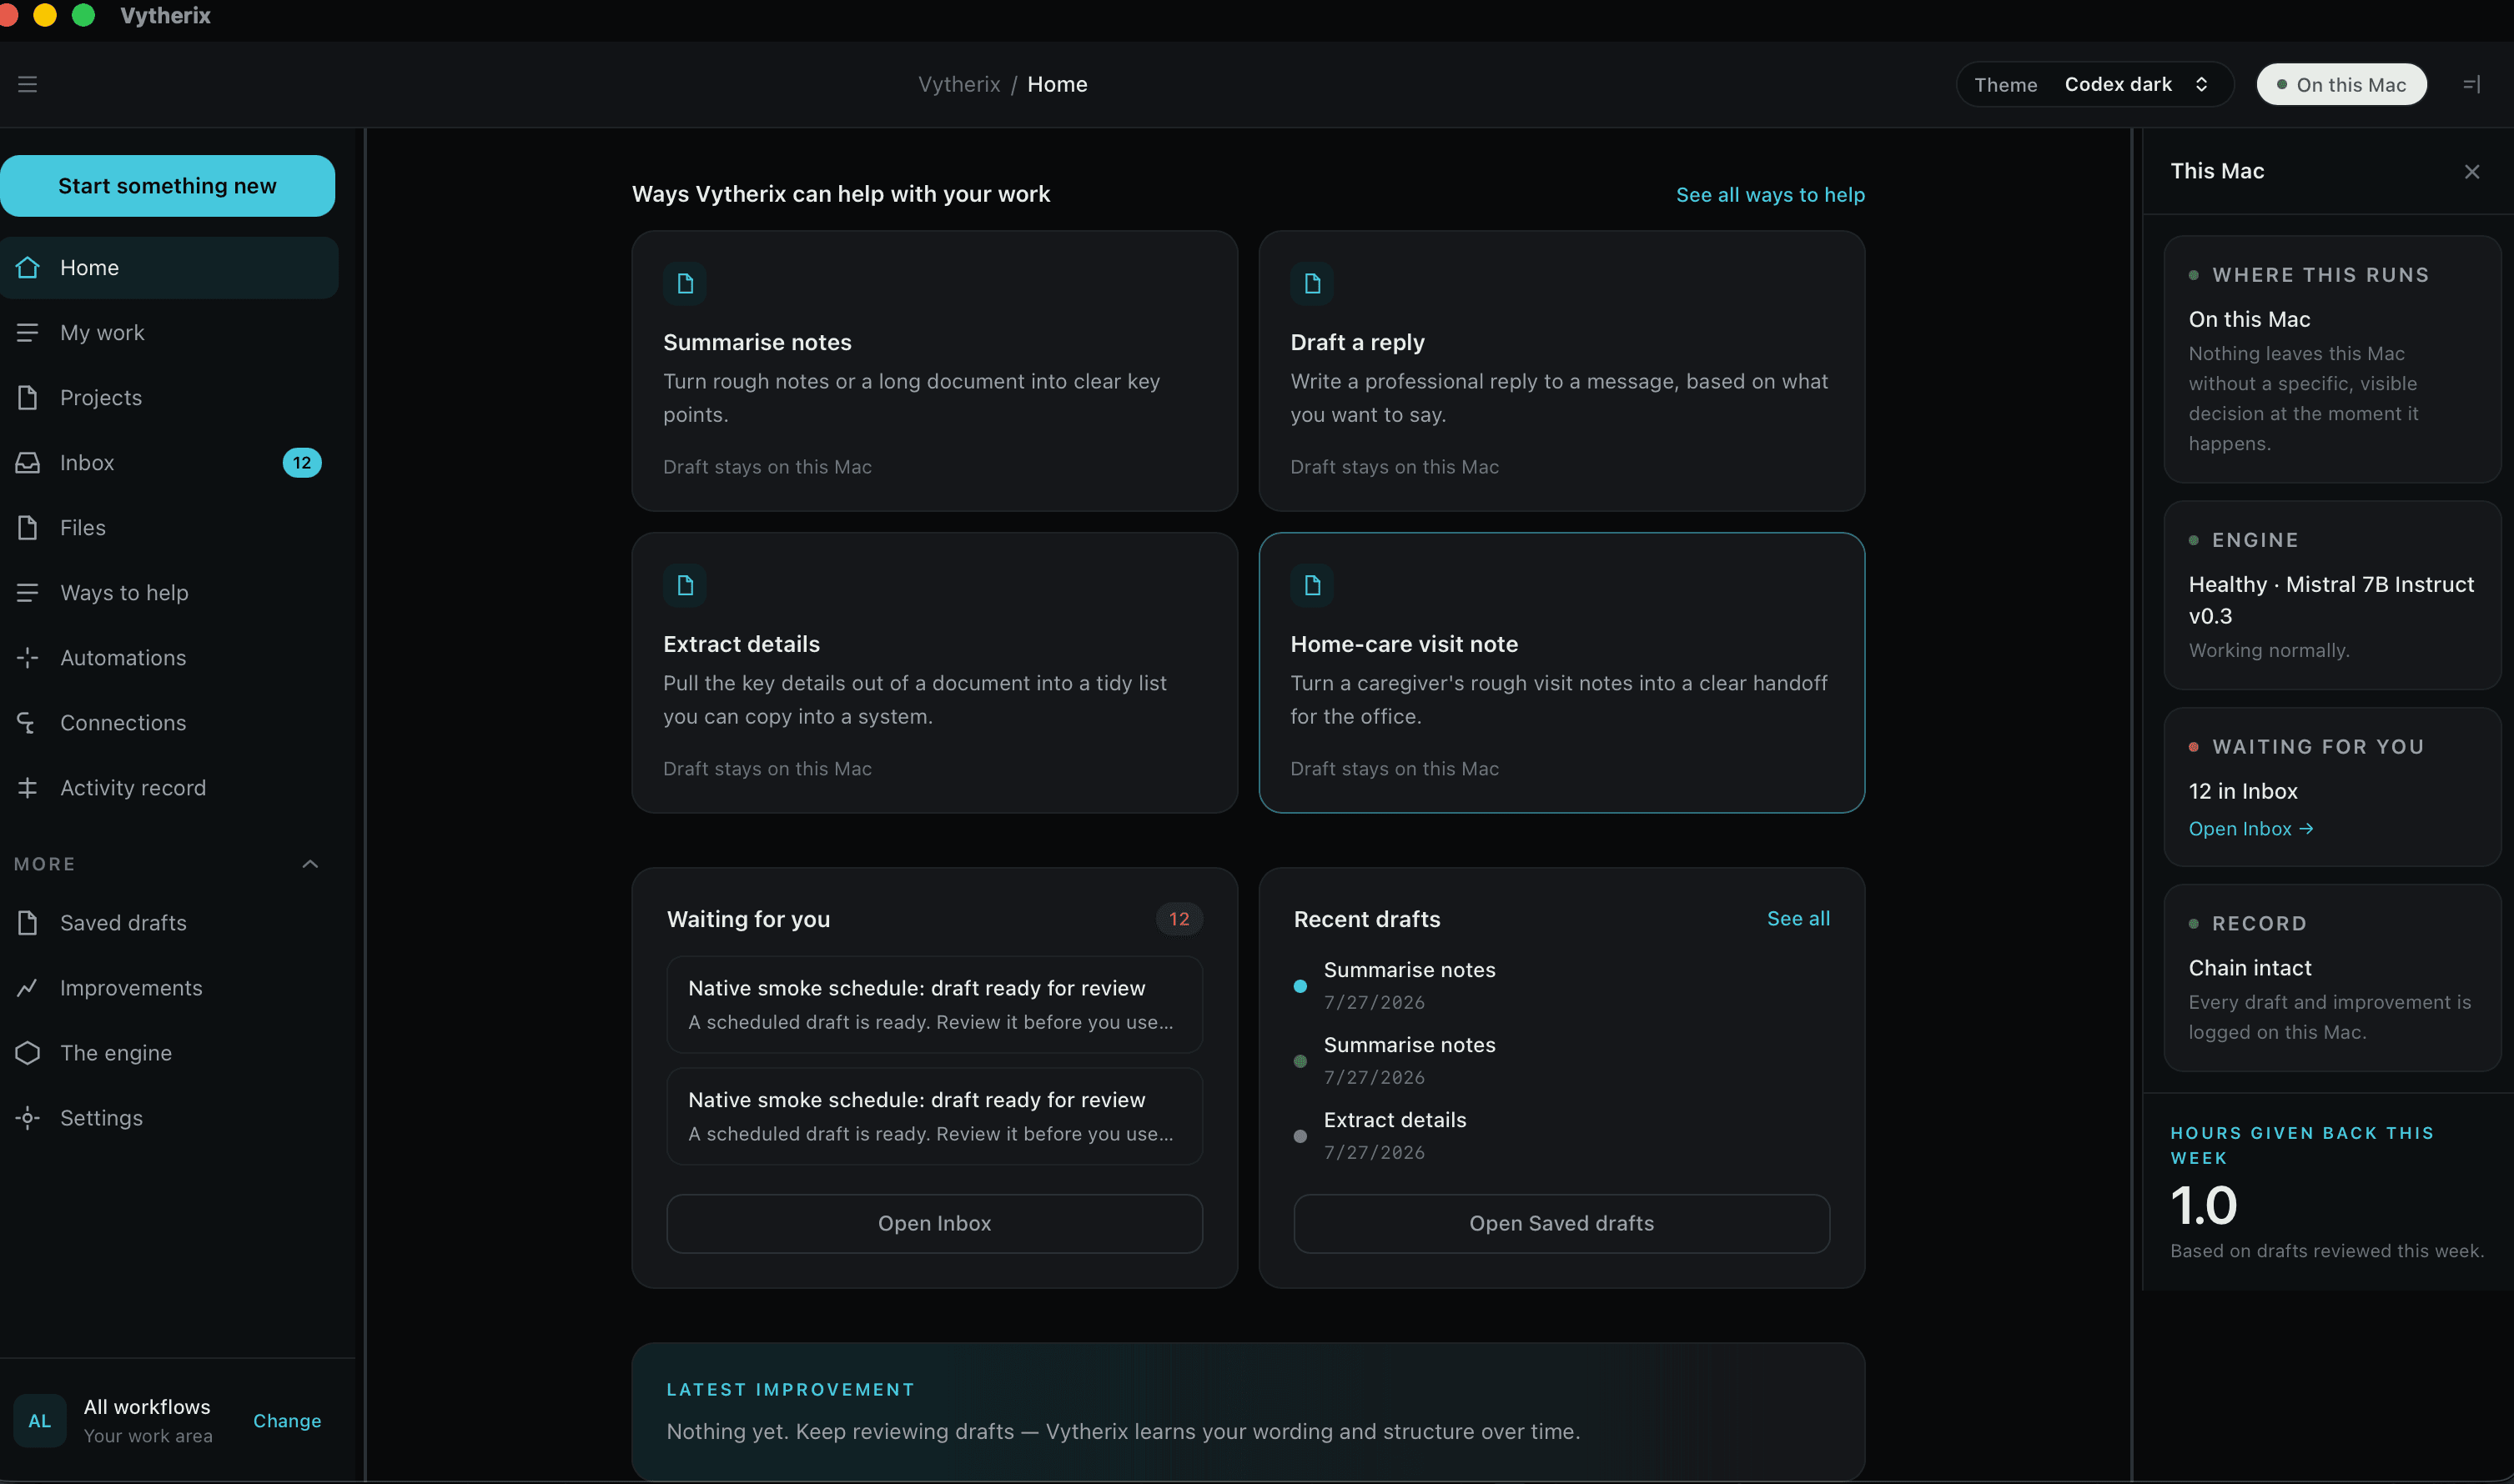Viewport: 2514px width, 1484px height.
Task: Open Ways to help in the sidebar
Action: tap(169, 593)
